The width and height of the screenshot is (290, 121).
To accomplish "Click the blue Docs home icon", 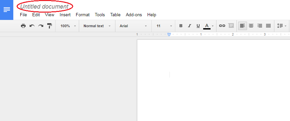I will tap(7, 10).
